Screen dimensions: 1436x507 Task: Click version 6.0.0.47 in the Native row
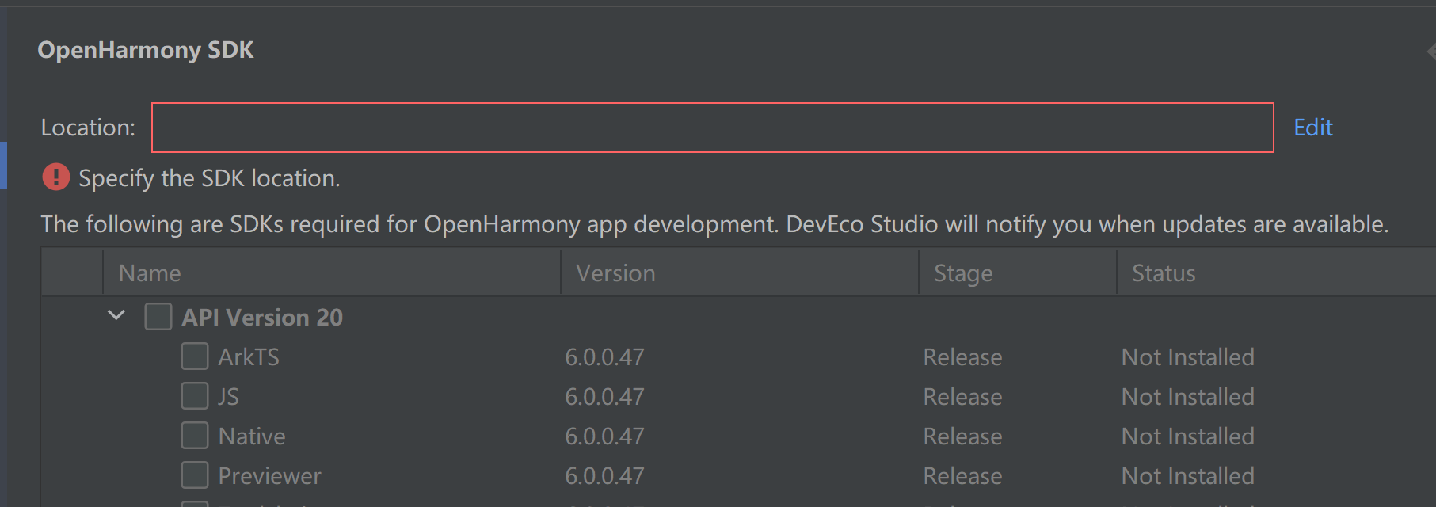(x=604, y=436)
